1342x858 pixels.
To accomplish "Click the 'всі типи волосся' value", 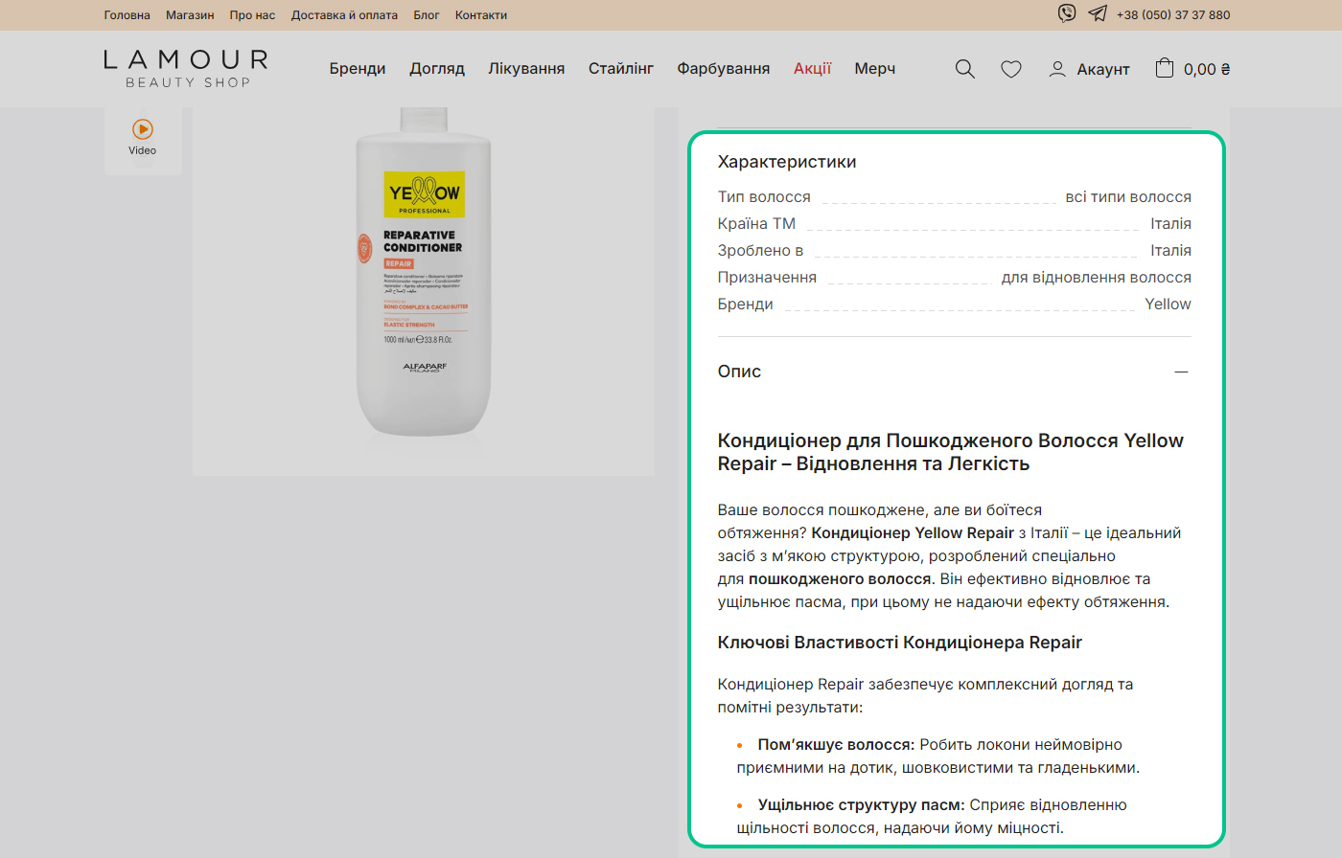I will click(x=1128, y=197).
